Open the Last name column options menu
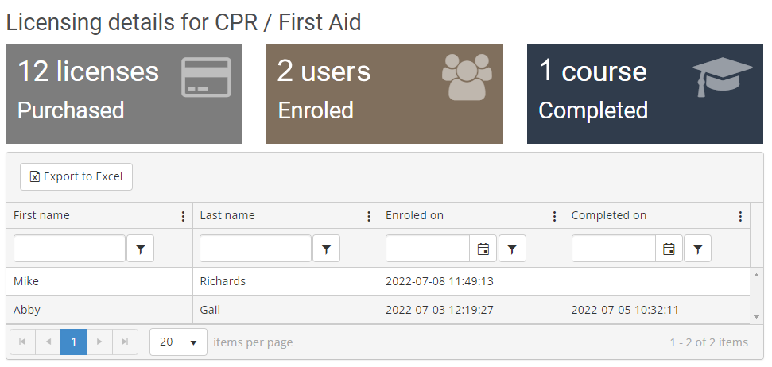The image size is (772, 367). pyautogui.click(x=368, y=216)
